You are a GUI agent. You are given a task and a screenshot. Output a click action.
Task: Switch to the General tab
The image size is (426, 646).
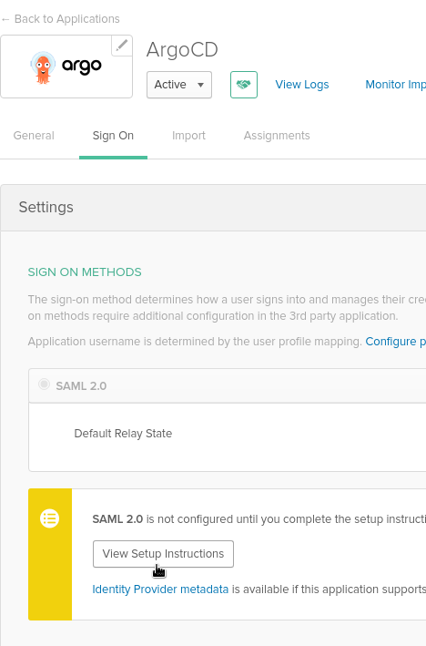(x=34, y=136)
